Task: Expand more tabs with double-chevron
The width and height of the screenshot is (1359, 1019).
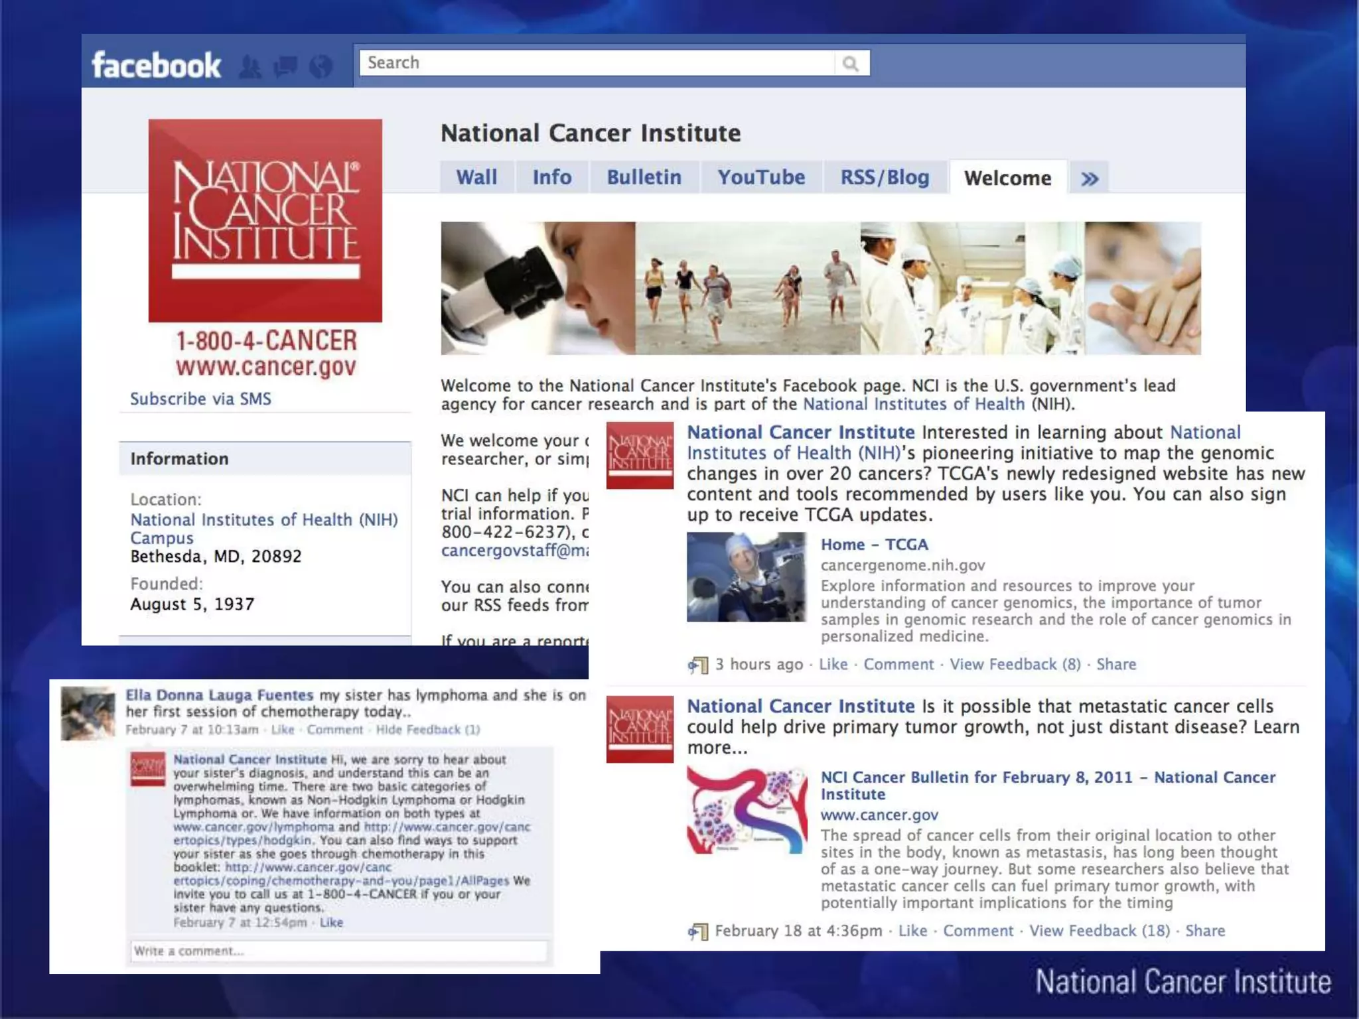Action: click(x=1089, y=178)
